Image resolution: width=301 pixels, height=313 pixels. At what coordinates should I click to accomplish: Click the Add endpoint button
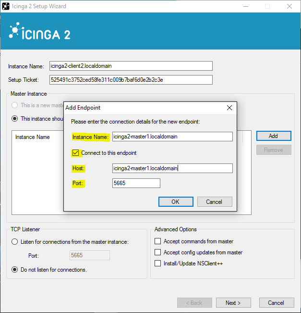click(x=274, y=136)
